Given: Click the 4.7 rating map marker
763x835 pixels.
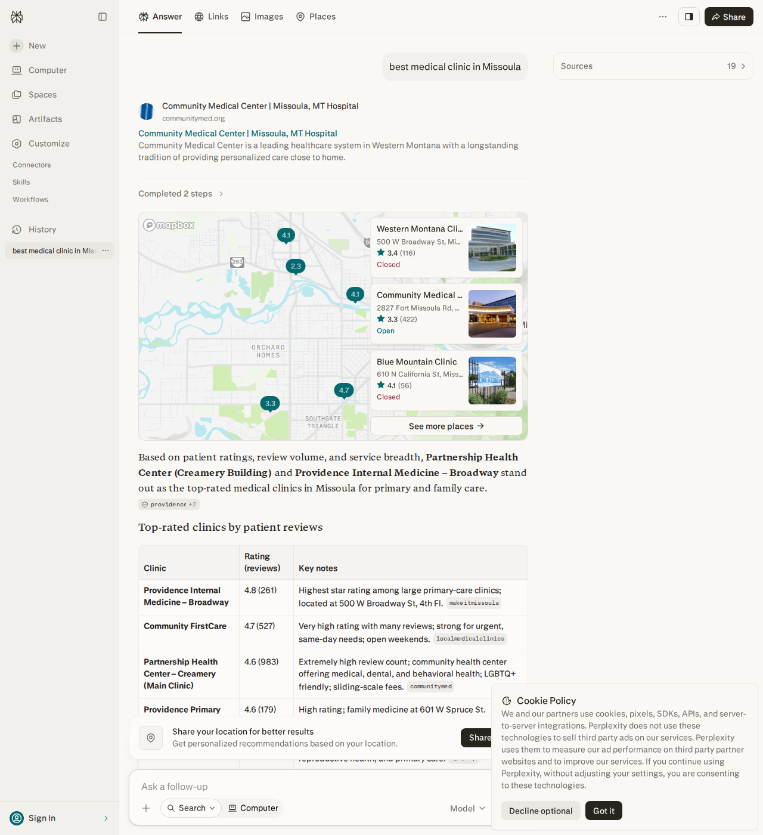Looking at the screenshot, I should [x=344, y=391].
